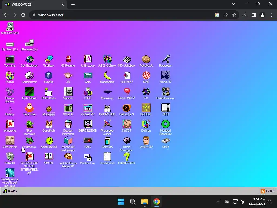Click the 02:09 Windows 93 clock
Image resolution: width=277 pixels, height=208 pixels.
click(270, 191)
